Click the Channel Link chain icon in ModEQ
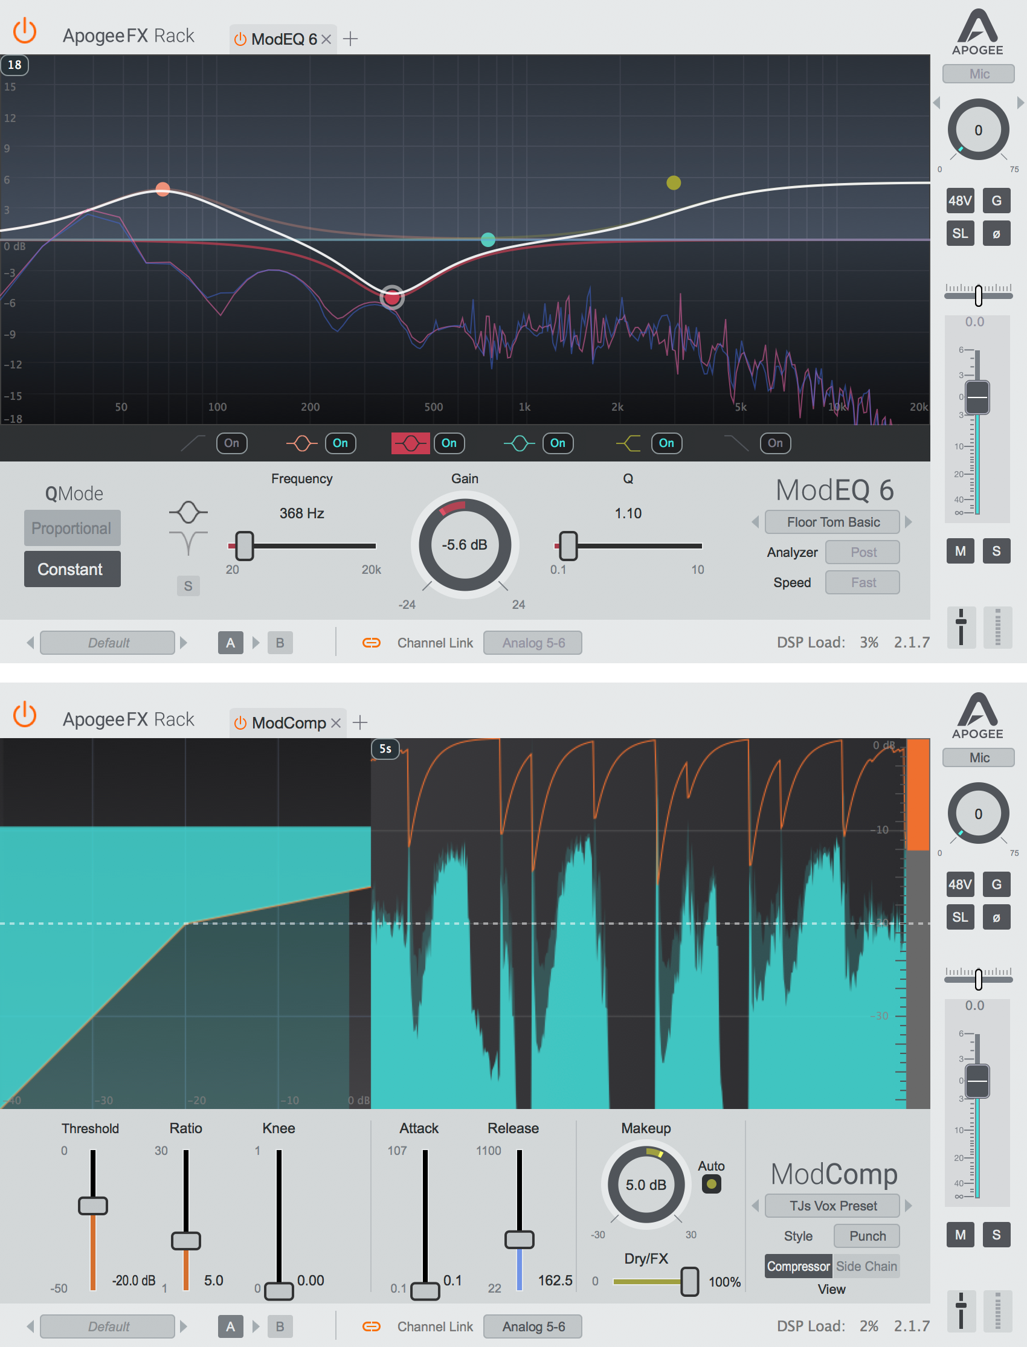This screenshot has height=1347, width=1027. 371,642
